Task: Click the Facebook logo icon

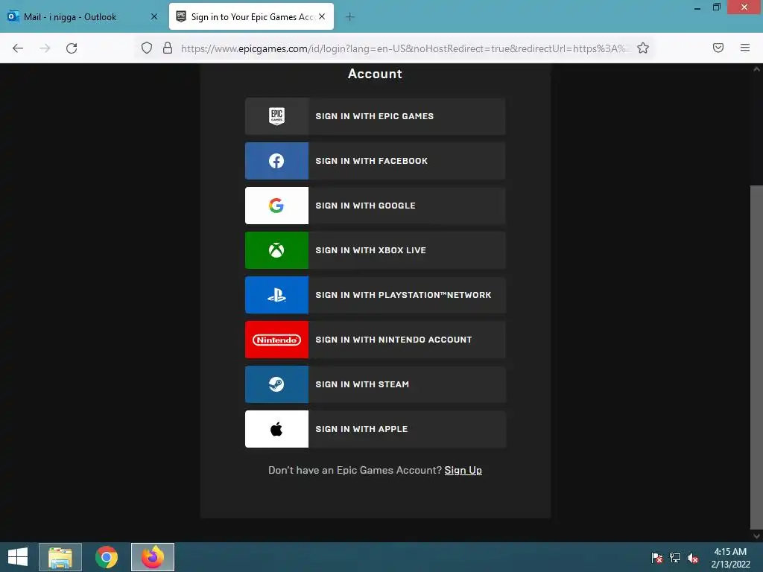Action: pos(276,161)
